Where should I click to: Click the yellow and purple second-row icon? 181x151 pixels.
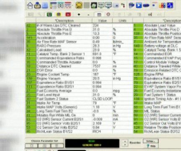click(x=59, y=14)
